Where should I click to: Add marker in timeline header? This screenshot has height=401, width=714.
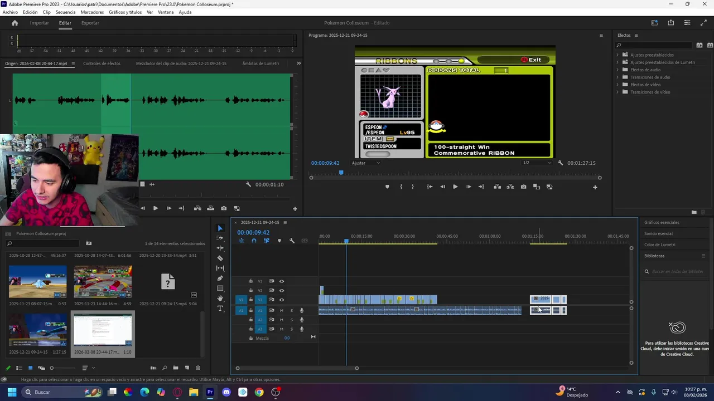(279, 241)
